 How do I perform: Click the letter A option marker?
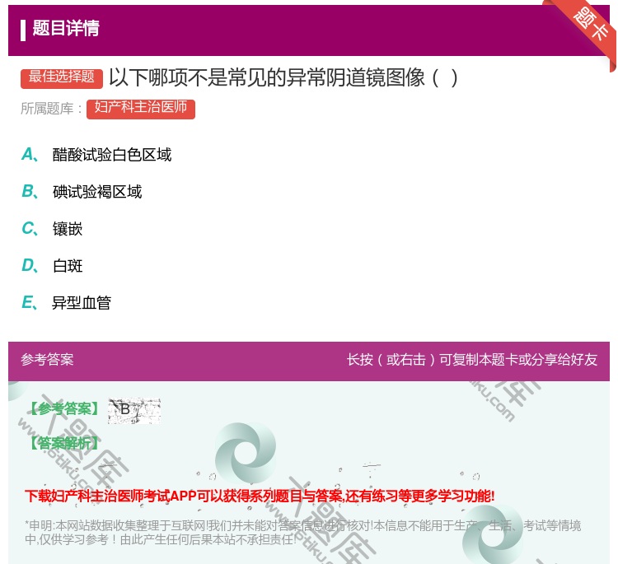click(30, 155)
